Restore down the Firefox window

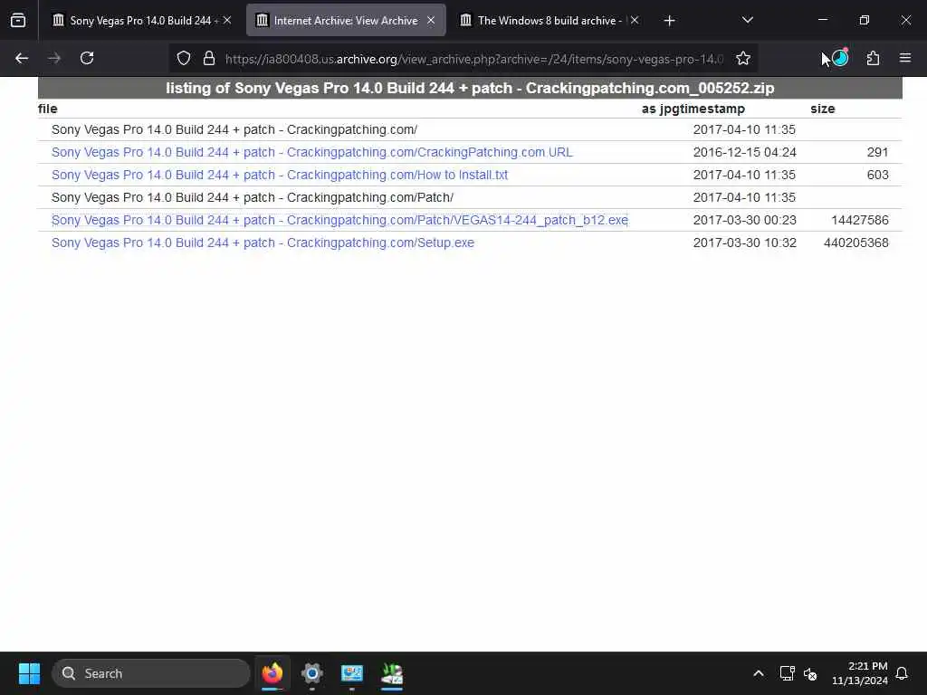coord(864,20)
